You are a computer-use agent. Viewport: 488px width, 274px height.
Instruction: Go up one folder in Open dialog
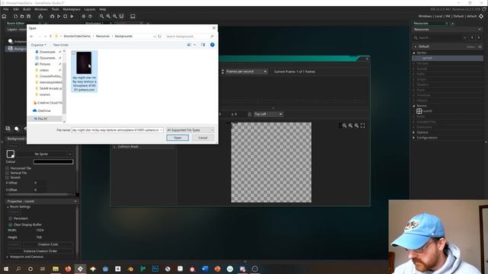pyautogui.click(x=50, y=37)
